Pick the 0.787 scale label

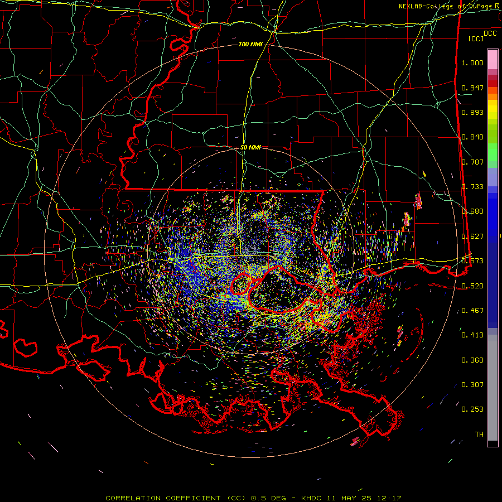472,162
